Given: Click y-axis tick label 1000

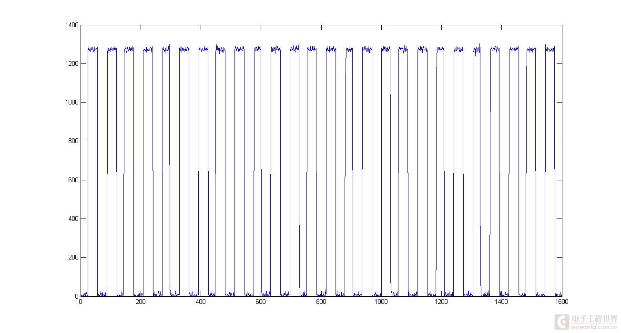Looking at the screenshot, I should 71,102.
